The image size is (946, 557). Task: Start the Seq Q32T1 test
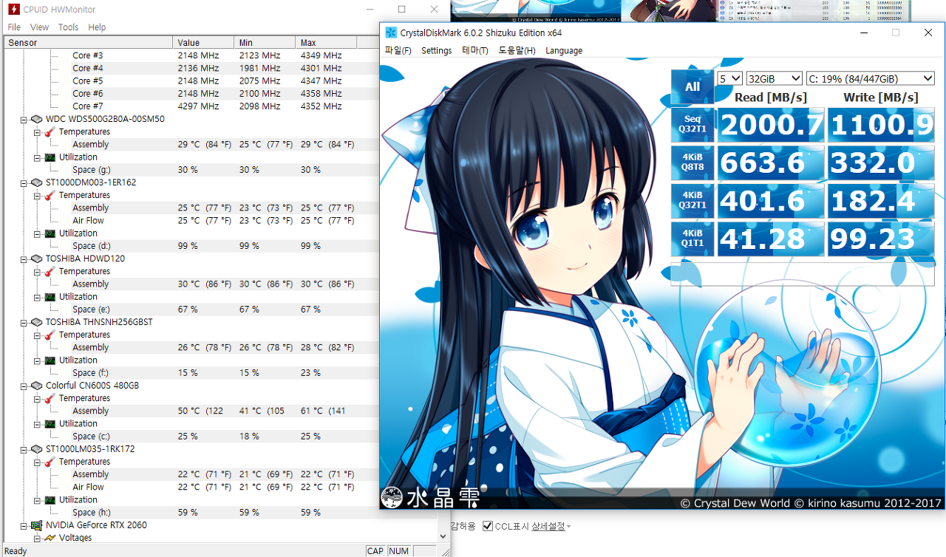(693, 124)
